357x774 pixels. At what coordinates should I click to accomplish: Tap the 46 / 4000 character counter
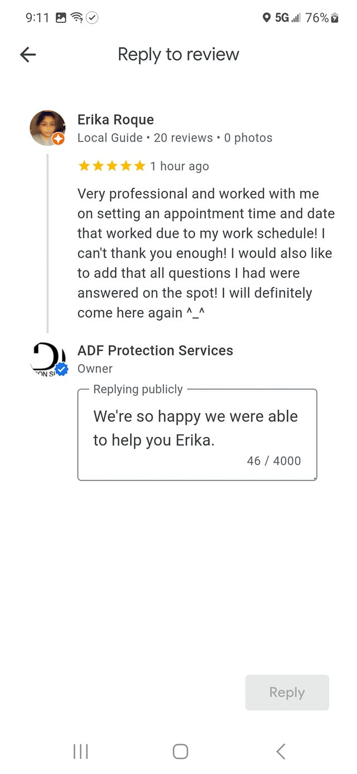pyautogui.click(x=273, y=461)
